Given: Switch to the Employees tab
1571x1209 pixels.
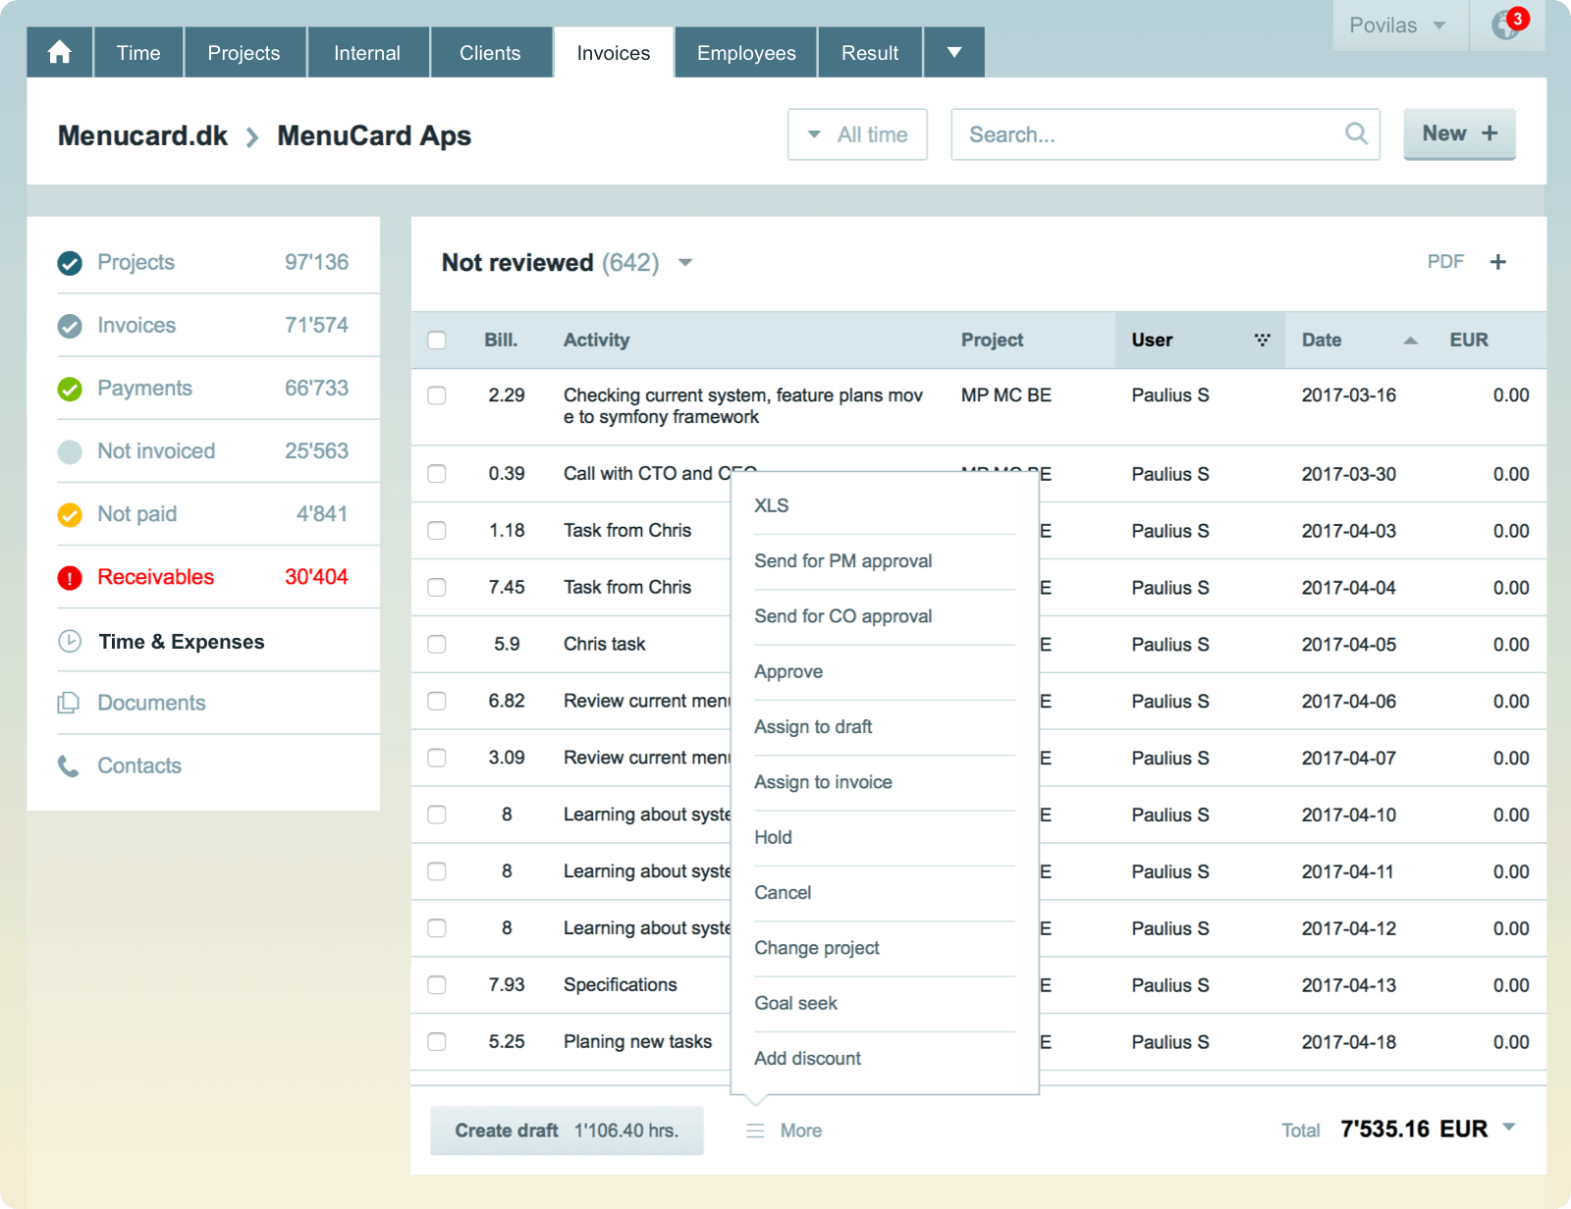Looking at the screenshot, I should [744, 52].
